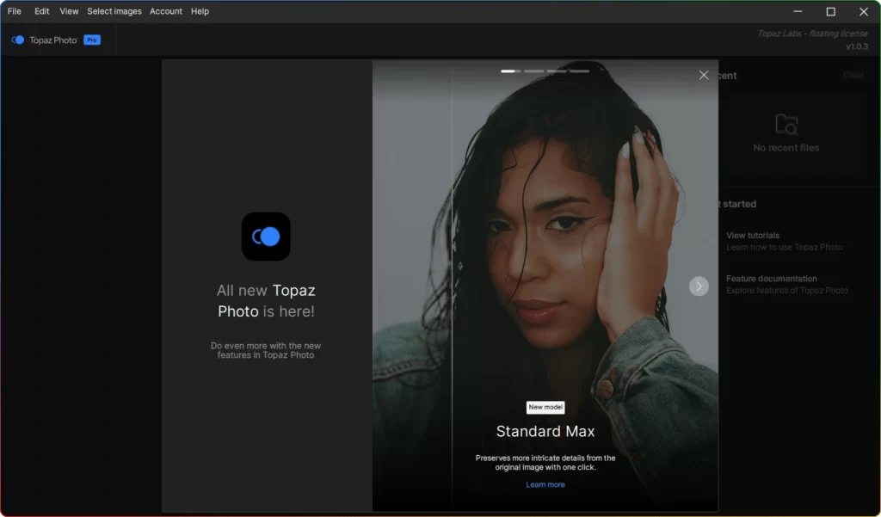Click the blue Pro badge
This screenshot has height=517, width=881.
click(92, 40)
